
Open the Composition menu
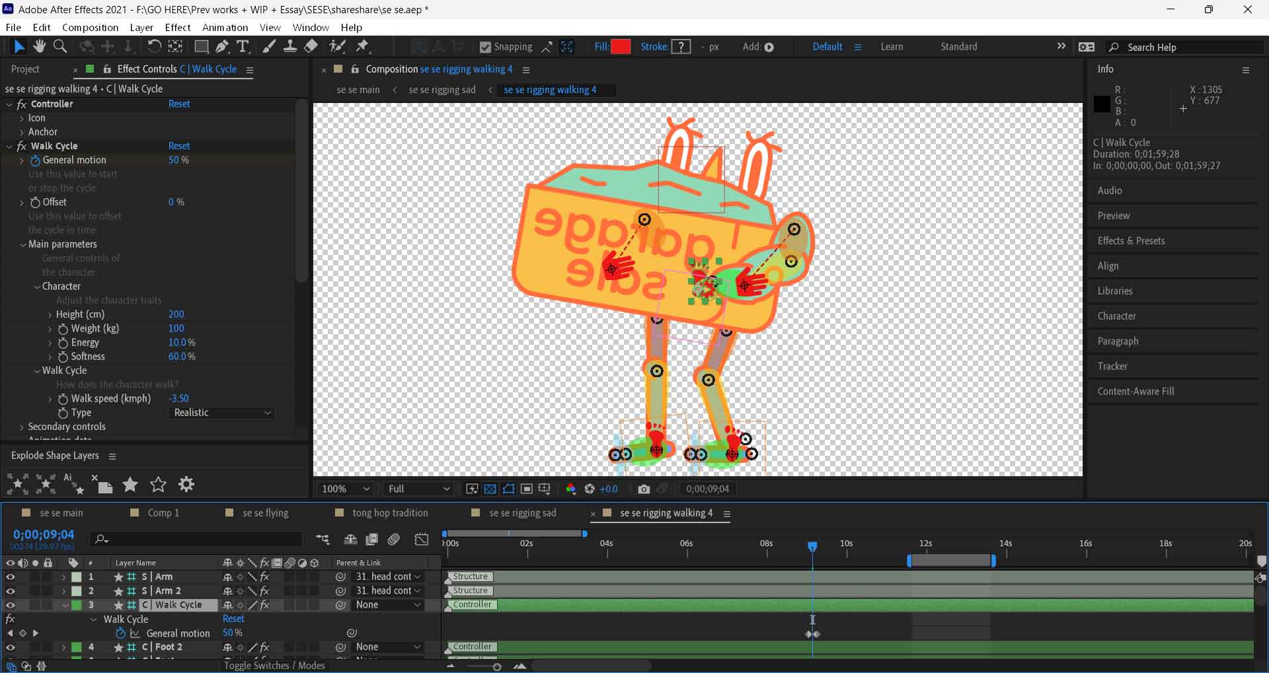pyautogui.click(x=90, y=27)
